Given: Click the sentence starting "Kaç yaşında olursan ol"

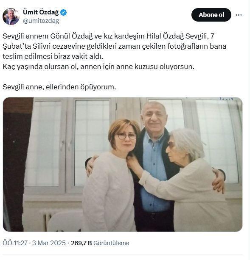Looking at the screenshot, I should (x=98, y=66).
